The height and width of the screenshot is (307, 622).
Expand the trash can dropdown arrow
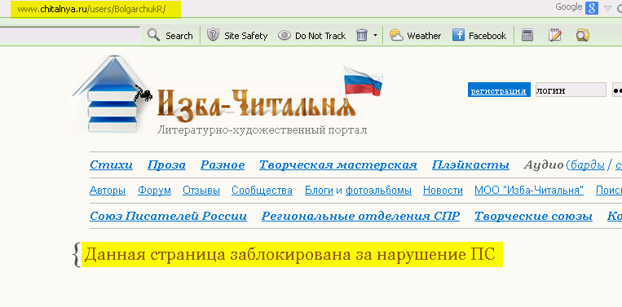(375, 36)
